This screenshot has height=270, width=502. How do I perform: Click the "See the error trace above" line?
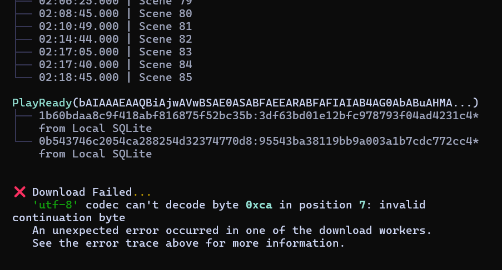[x=188, y=243]
